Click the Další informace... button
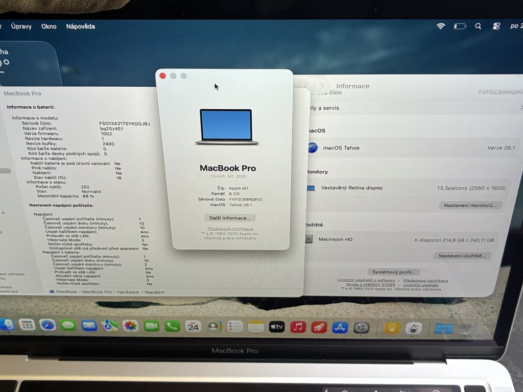 pos(230,218)
